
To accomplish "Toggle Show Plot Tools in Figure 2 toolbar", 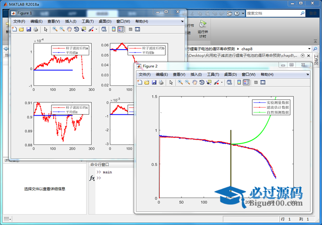I will pos(263,82).
